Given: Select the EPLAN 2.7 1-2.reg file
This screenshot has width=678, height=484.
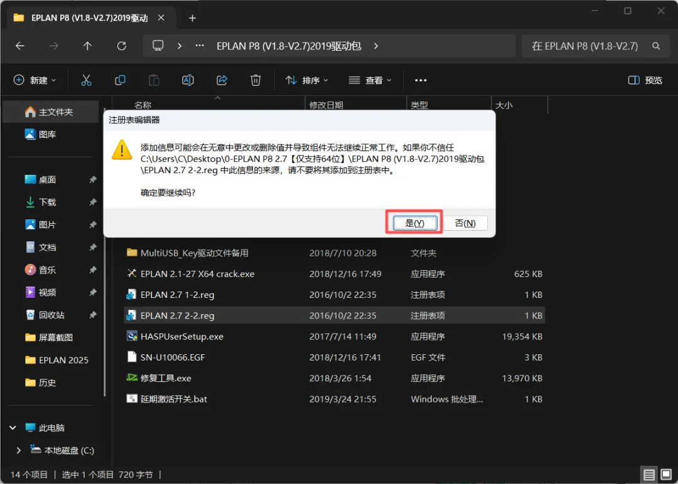Looking at the screenshot, I should point(334,295).
